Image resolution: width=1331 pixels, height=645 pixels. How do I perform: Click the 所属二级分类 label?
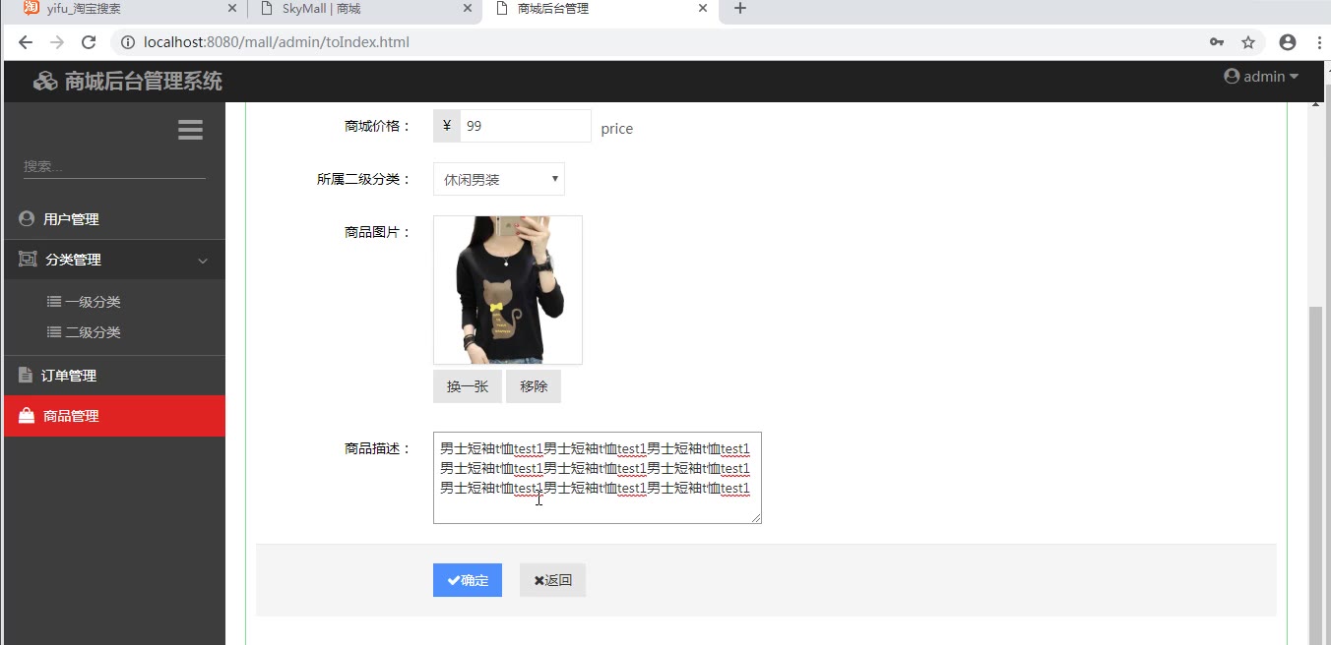(364, 179)
